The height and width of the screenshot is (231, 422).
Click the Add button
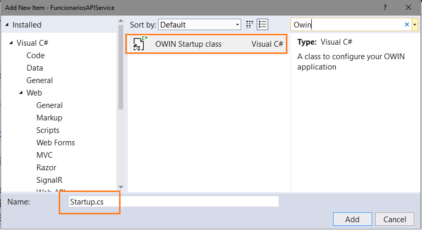coord(352,220)
